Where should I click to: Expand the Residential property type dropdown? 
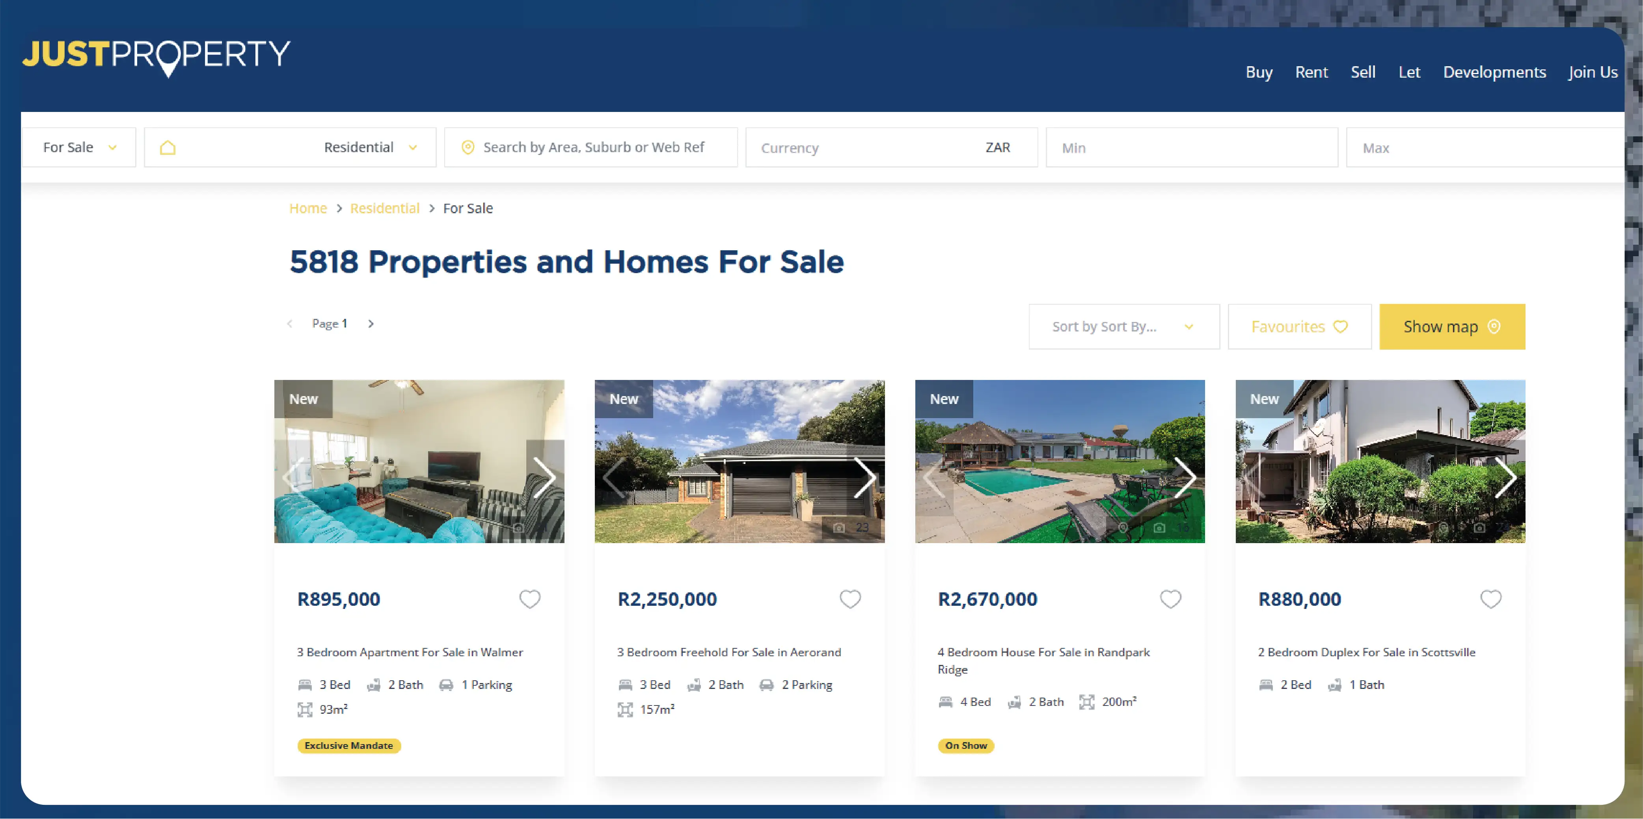[x=290, y=147]
